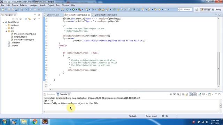223x125 pixels.
Task: Open File Explorer from the taskbar
Action: (24, 122)
